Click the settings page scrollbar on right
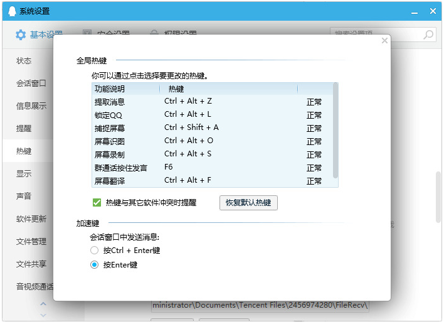 tap(438, 197)
